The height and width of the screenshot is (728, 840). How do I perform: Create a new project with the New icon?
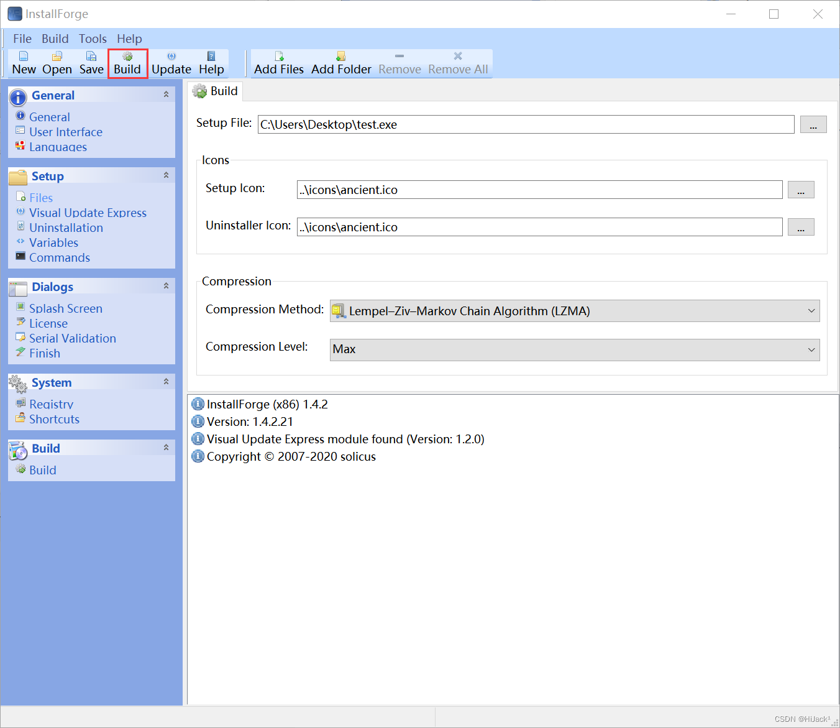pyautogui.click(x=24, y=63)
